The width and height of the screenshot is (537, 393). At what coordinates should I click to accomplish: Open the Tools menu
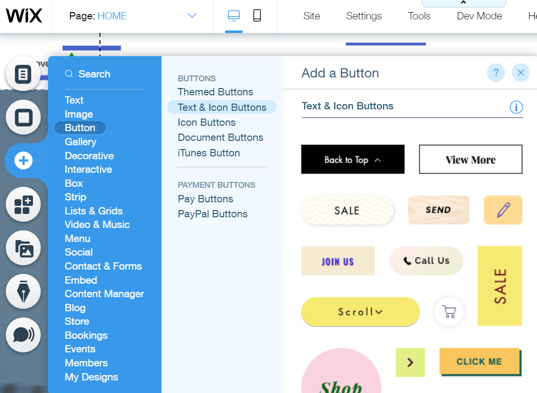pos(419,15)
